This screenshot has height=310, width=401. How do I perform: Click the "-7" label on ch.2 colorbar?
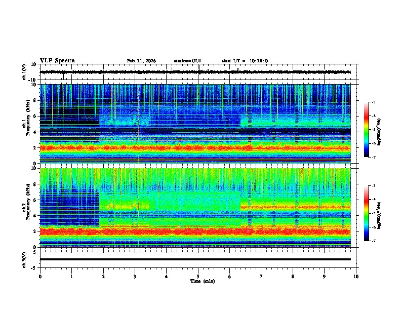[374, 241]
